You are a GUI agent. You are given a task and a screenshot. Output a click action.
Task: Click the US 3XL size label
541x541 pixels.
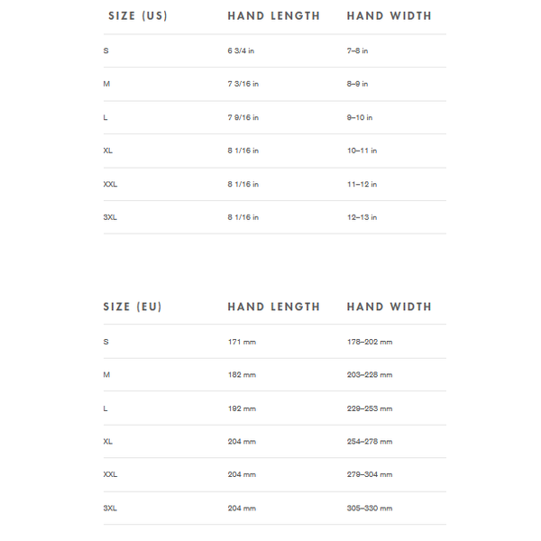coord(110,217)
